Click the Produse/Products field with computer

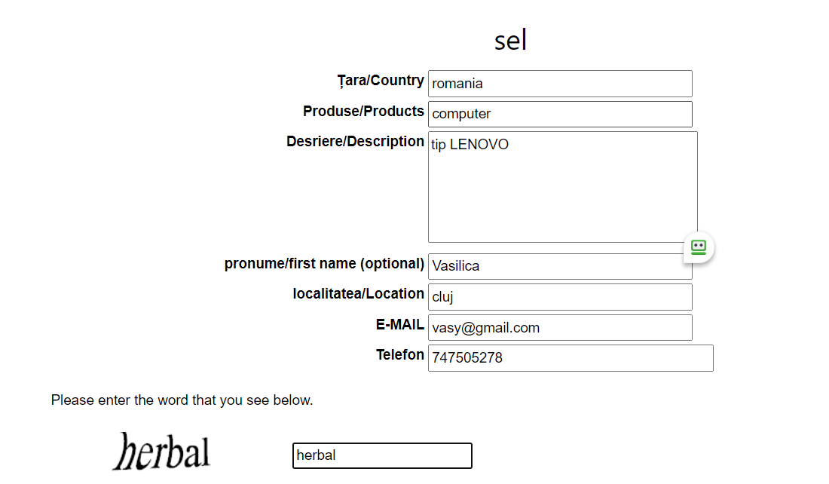(559, 114)
